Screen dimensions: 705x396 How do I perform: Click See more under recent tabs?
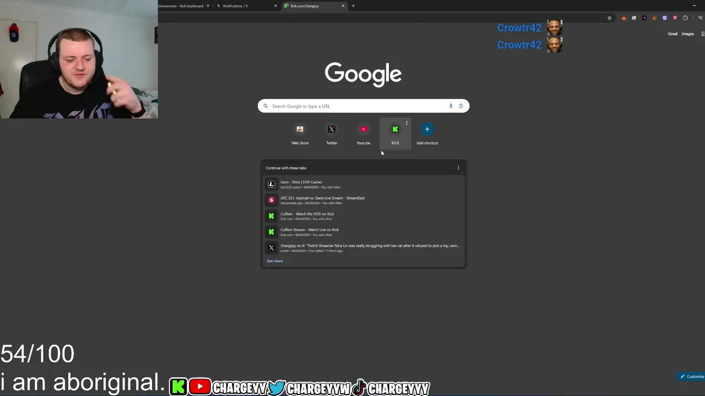point(275,261)
